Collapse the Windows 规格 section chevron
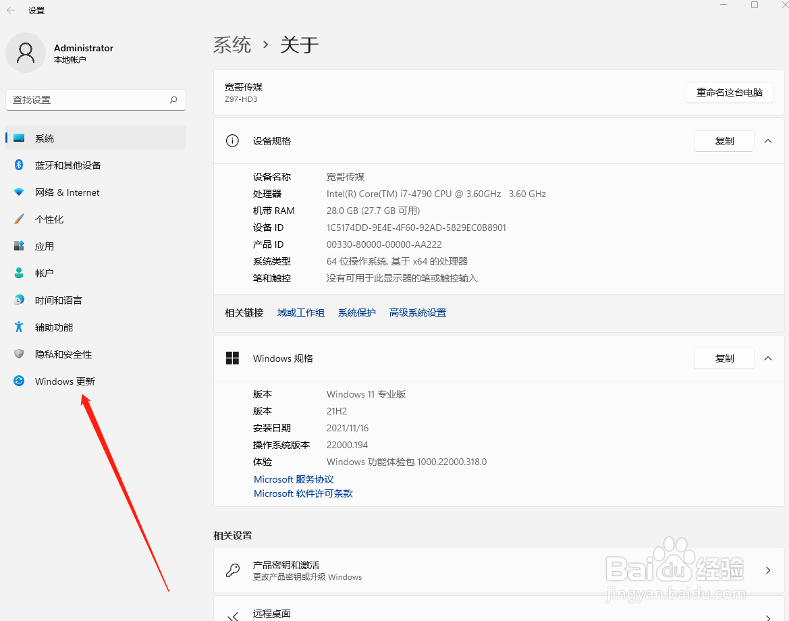 (768, 358)
